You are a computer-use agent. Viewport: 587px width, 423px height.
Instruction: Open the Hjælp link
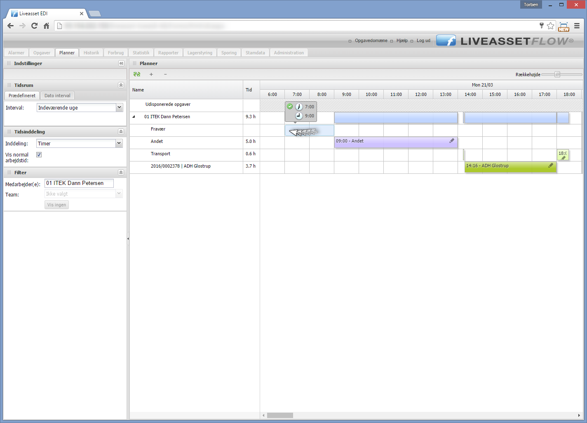click(402, 41)
